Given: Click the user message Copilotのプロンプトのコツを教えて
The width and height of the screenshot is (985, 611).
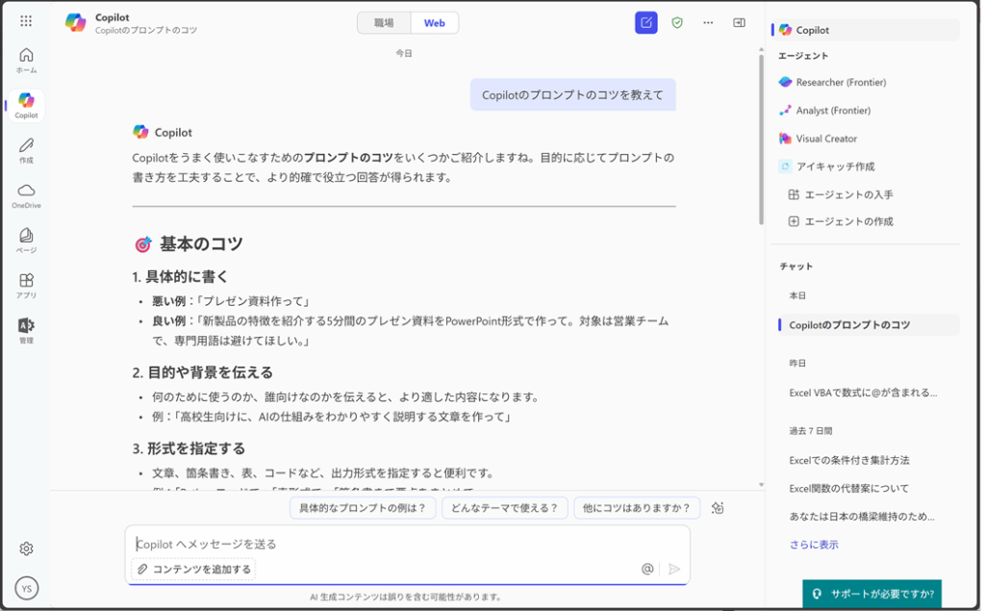Looking at the screenshot, I should (573, 95).
